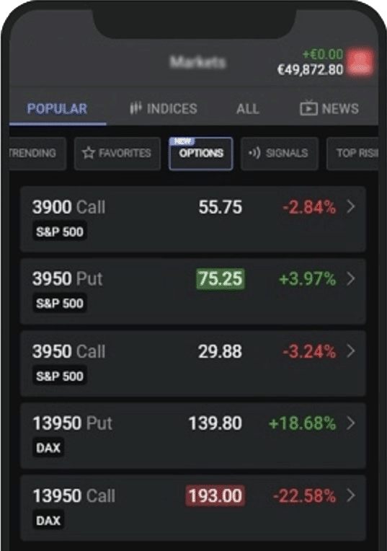The image size is (387, 551).
Task: Enable the Top Risers filter chip
Action: click(352, 154)
